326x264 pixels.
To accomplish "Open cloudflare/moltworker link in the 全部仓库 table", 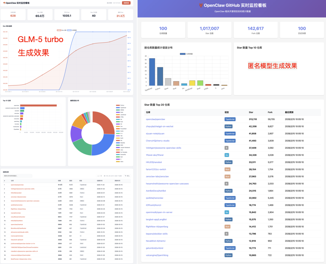I will [x=18, y=217].
